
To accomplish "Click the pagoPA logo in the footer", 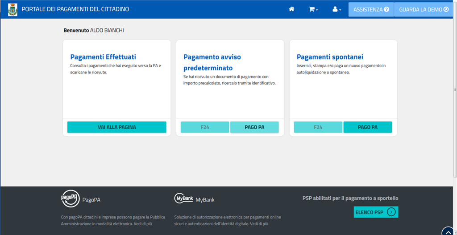I will (x=70, y=199).
